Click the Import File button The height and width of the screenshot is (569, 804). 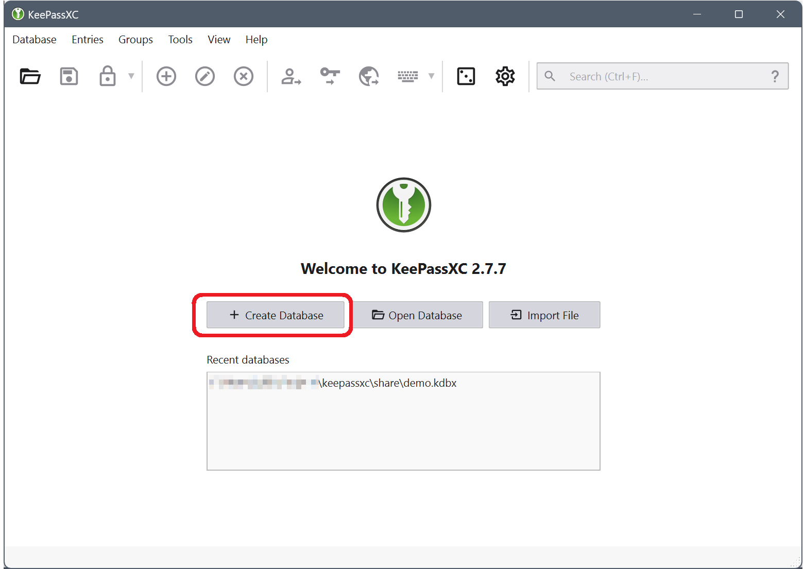(x=544, y=315)
